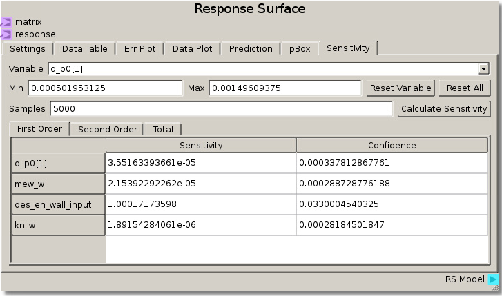Open the Variable dropdown list
The width and height of the screenshot is (502, 296).
click(x=483, y=69)
